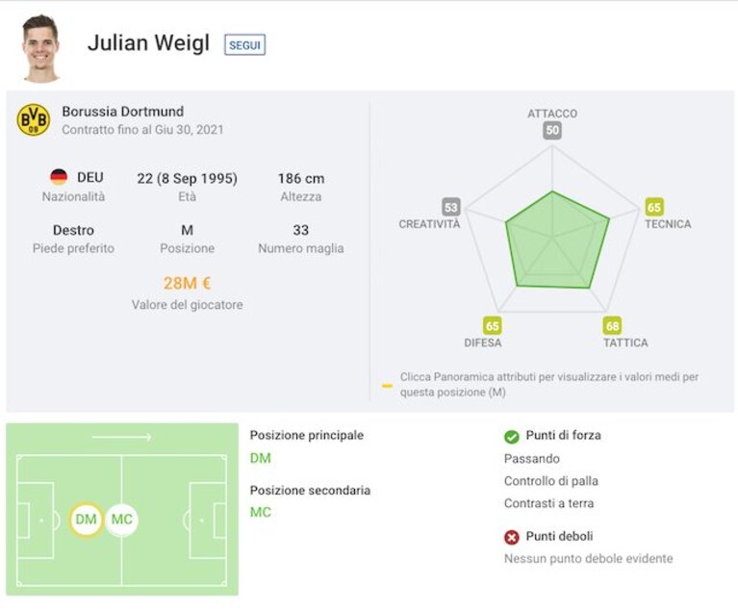The height and width of the screenshot is (611, 738).
Task: Click the Passando strength entry
Action: point(532,458)
